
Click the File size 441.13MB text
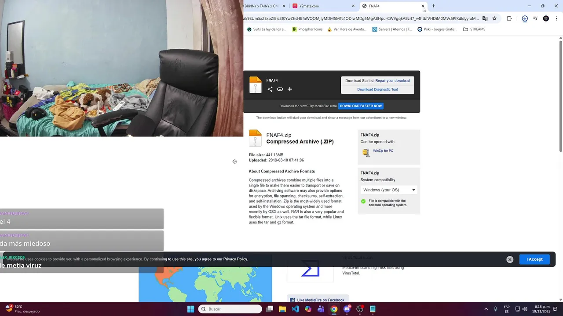[x=266, y=155]
